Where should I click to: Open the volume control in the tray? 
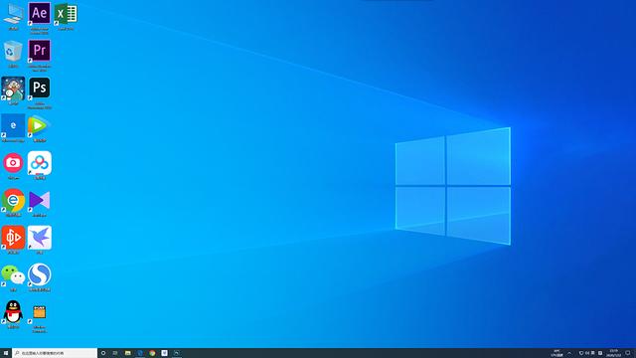tap(587, 353)
